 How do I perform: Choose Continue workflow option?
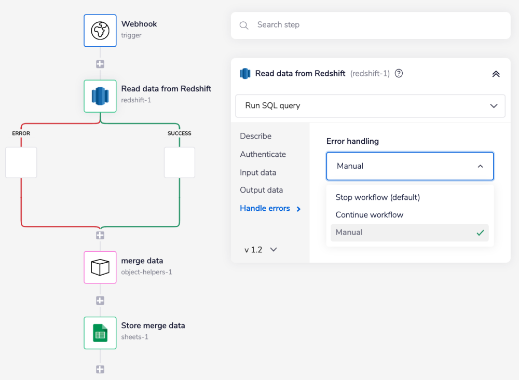[369, 215]
